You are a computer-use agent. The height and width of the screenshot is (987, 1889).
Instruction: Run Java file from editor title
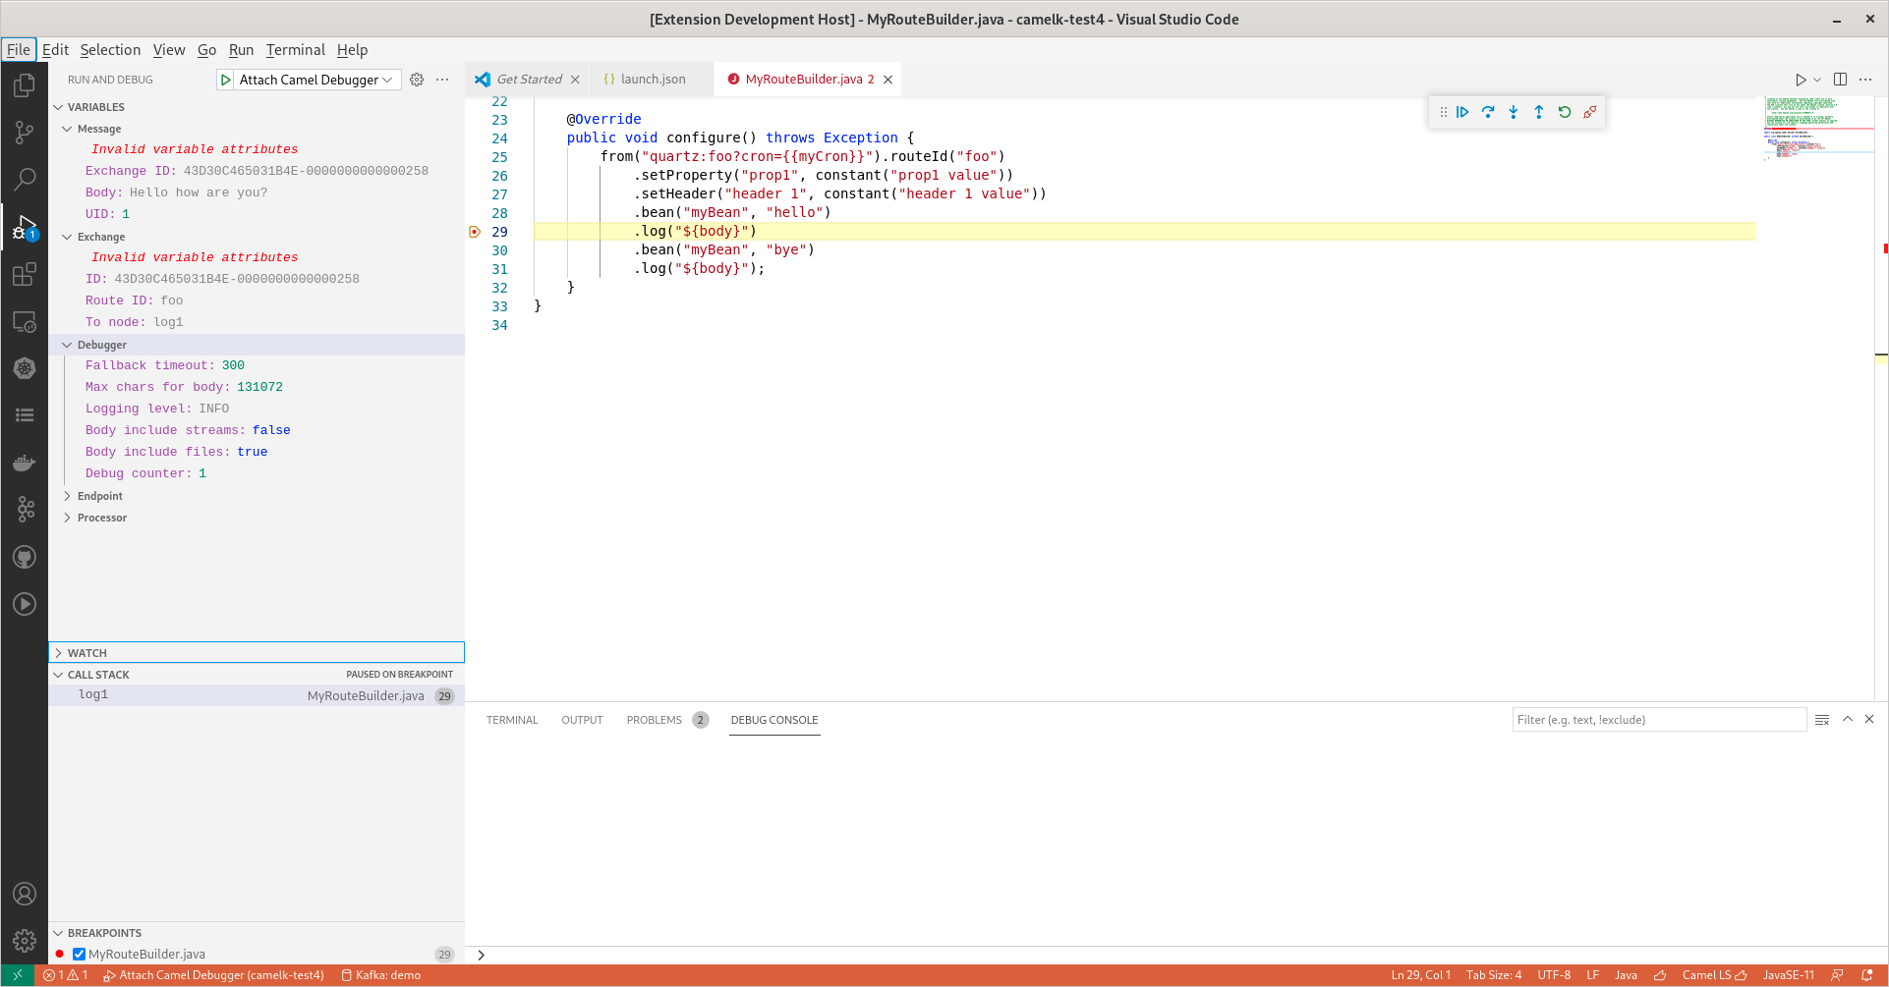(1801, 80)
